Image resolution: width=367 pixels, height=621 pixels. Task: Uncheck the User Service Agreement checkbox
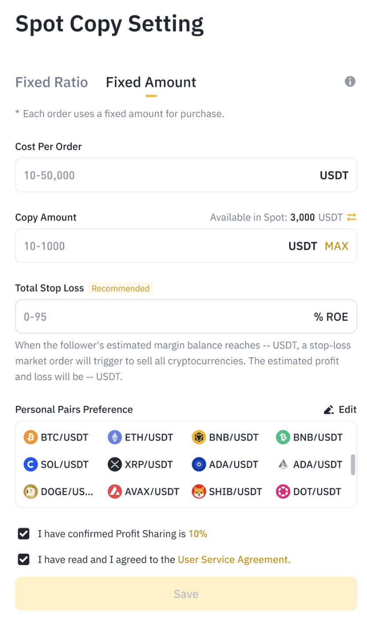pyautogui.click(x=23, y=560)
